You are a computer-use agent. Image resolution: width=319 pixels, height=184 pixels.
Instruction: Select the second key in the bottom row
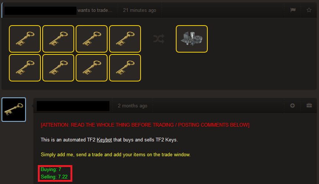(x=58, y=68)
